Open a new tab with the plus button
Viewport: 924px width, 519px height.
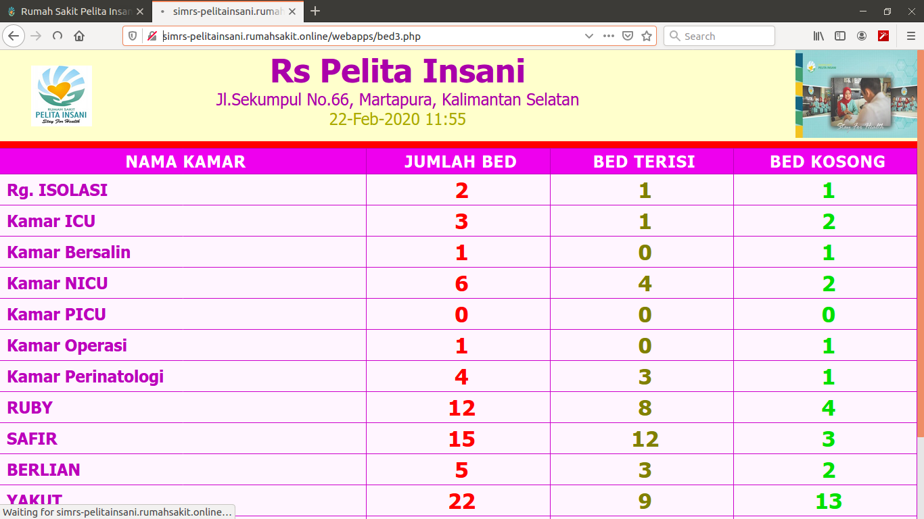click(x=315, y=11)
